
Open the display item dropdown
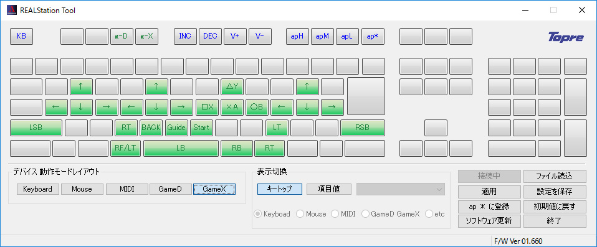tap(401, 189)
